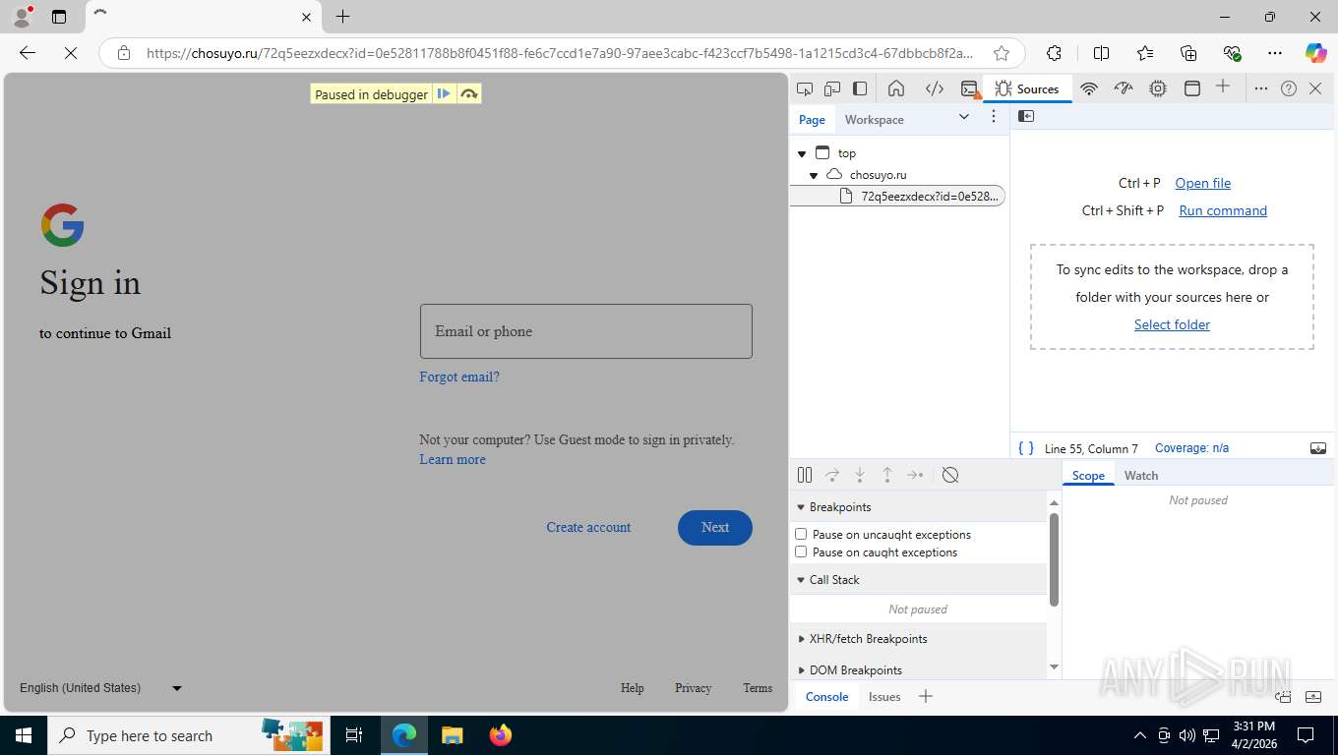
Task: Click the Forgot email? link
Action: click(459, 377)
